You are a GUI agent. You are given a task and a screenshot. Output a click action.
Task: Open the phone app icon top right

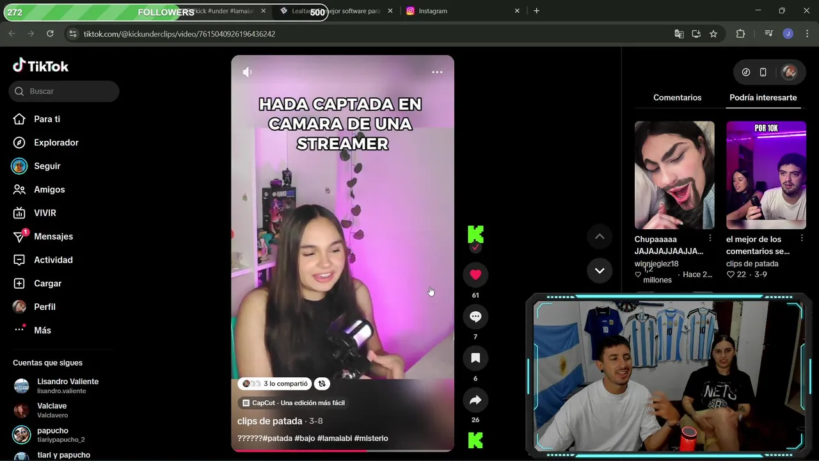(x=763, y=72)
